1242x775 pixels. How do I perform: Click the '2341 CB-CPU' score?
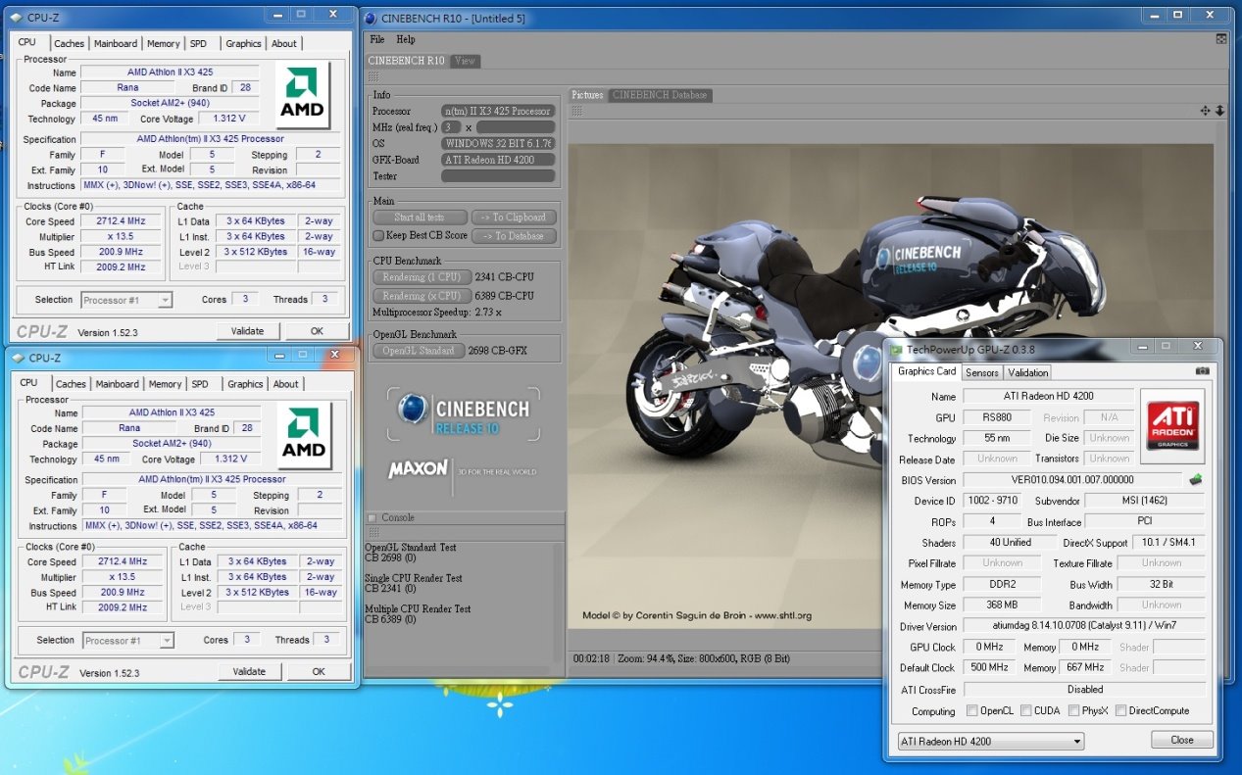tap(504, 277)
